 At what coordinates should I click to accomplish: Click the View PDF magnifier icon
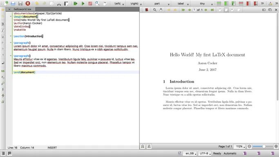click(97, 3)
